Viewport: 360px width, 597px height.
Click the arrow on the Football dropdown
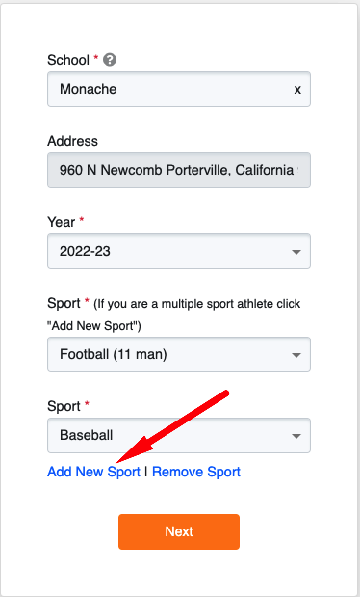point(296,355)
